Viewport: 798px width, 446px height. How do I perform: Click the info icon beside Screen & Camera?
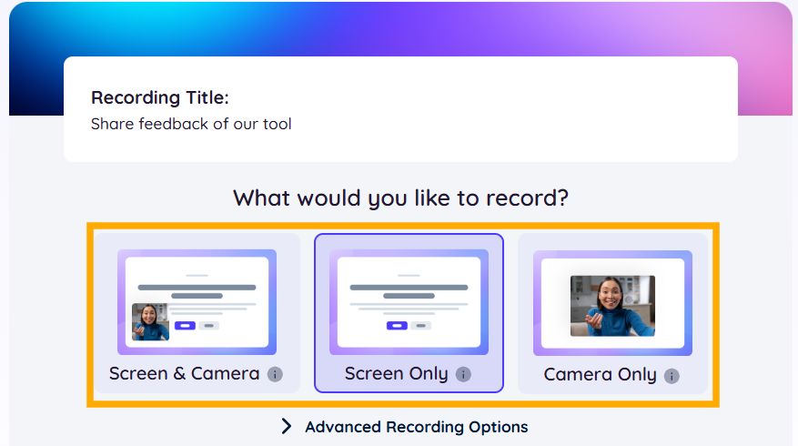coord(275,374)
